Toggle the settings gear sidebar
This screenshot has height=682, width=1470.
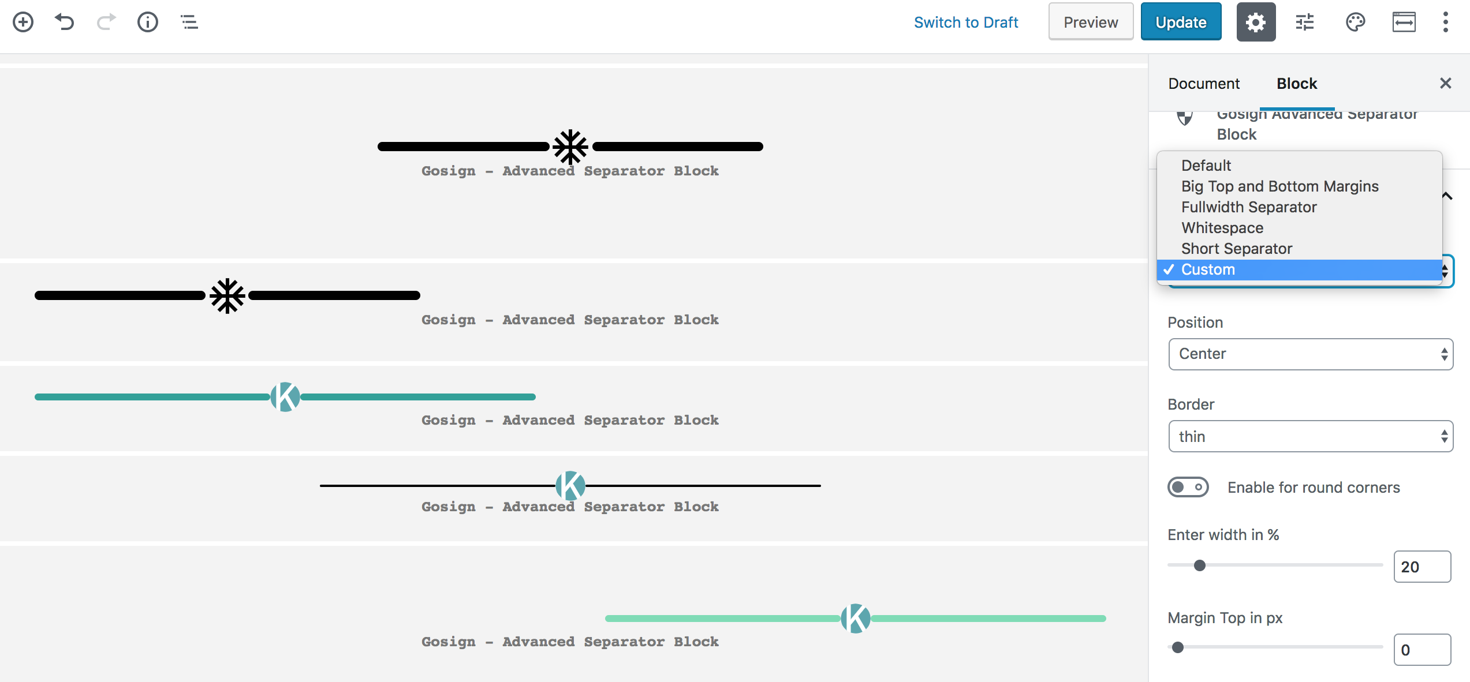(1256, 23)
